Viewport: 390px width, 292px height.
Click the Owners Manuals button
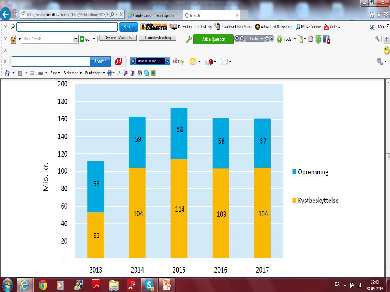pyautogui.click(x=118, y=38)
